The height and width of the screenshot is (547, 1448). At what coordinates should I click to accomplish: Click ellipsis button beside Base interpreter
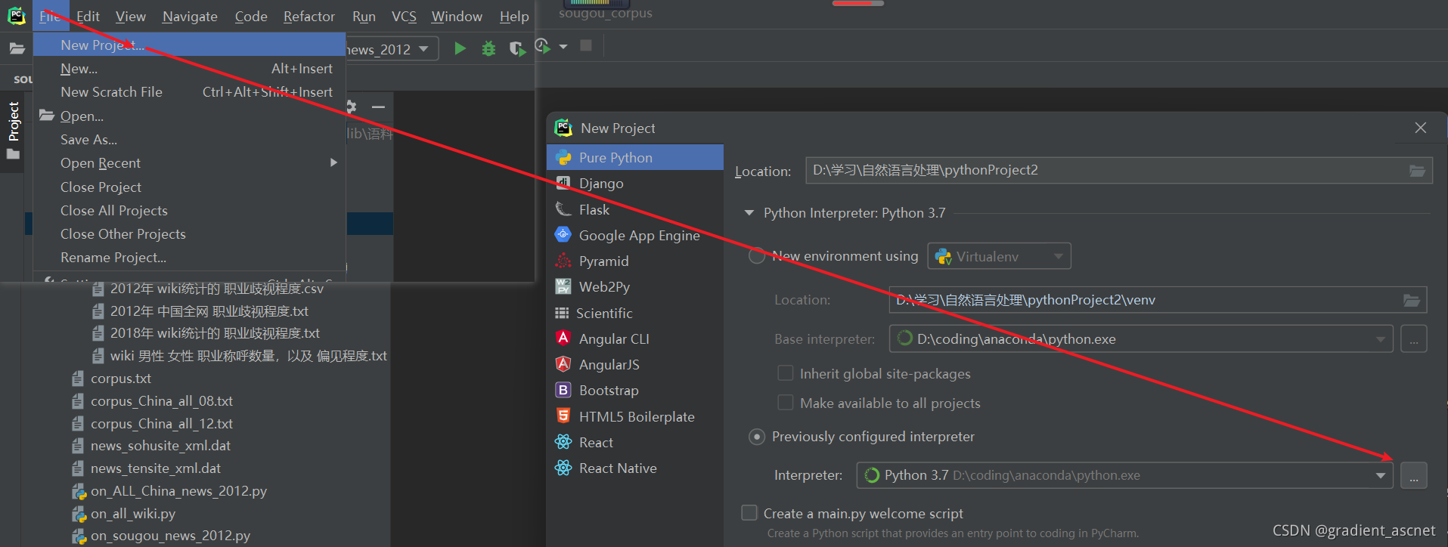tap(1413, 339)
